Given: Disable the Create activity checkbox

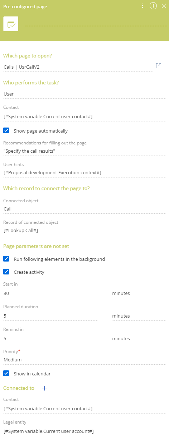Looking at the screenshot, I should coord(6,272).
